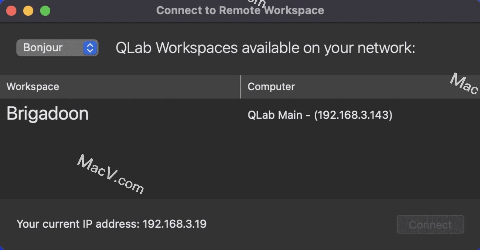The height and width of the screenshot is (250, 480).
Task: Click the Bonjour popup's up-down chevrons
Action: pos(90,47)
